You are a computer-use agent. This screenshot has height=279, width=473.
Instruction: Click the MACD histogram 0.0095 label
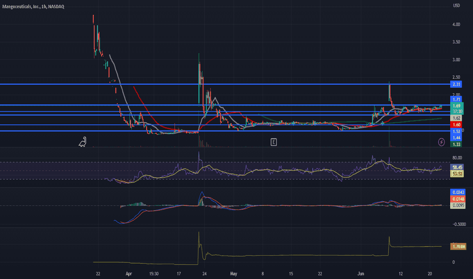[458, 205]
